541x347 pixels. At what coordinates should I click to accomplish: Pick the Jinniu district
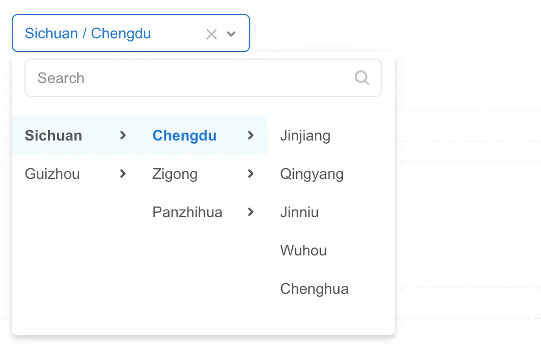click(299, 212)
